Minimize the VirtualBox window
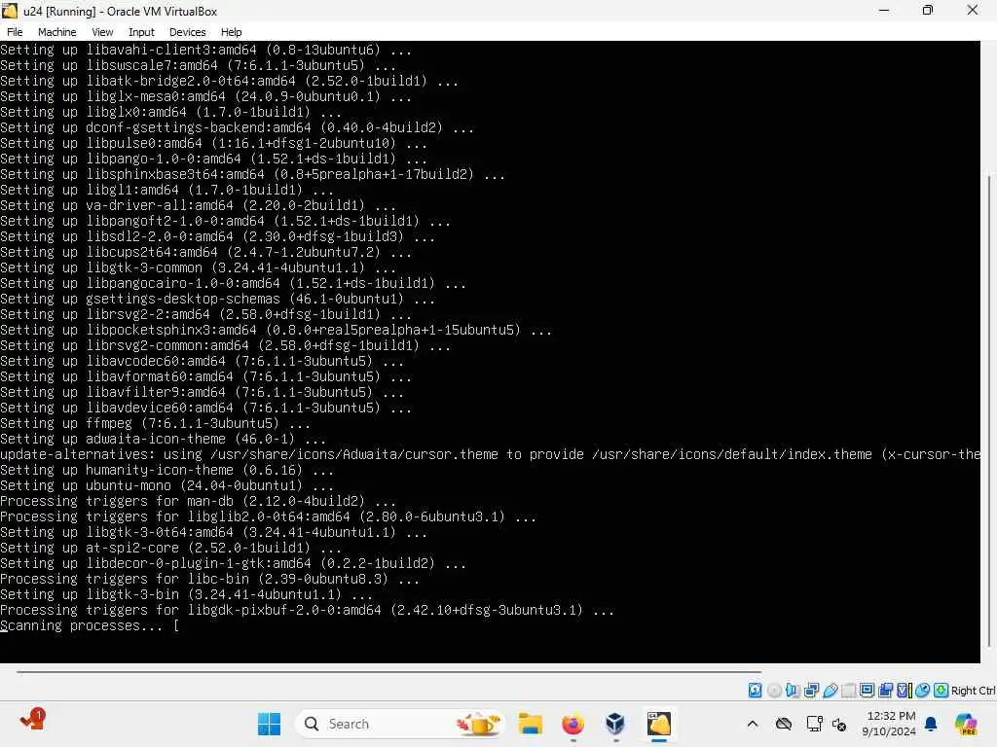This screenshot has width=997, height=747. coord(884,10)
